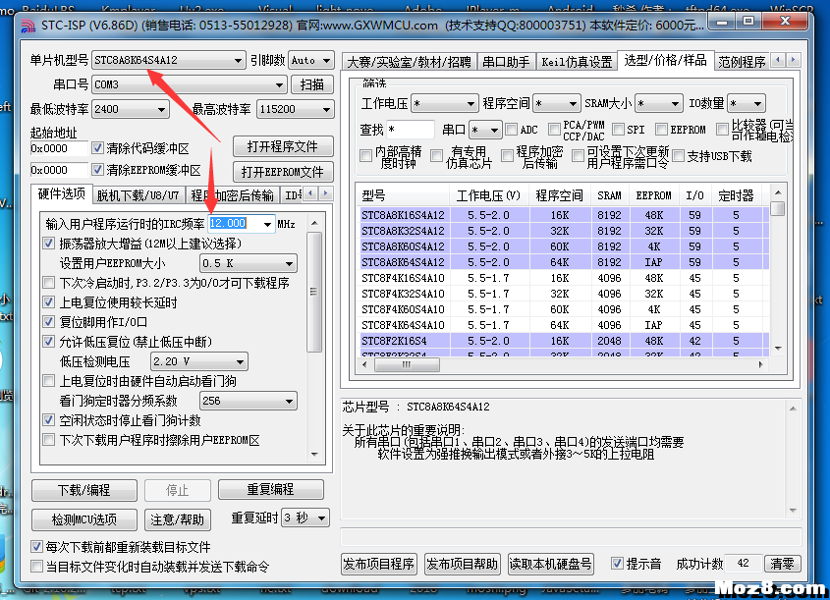830x600 pixels.
Task: Click 打开程序文件 button
Action: click(x=283, y=146)
